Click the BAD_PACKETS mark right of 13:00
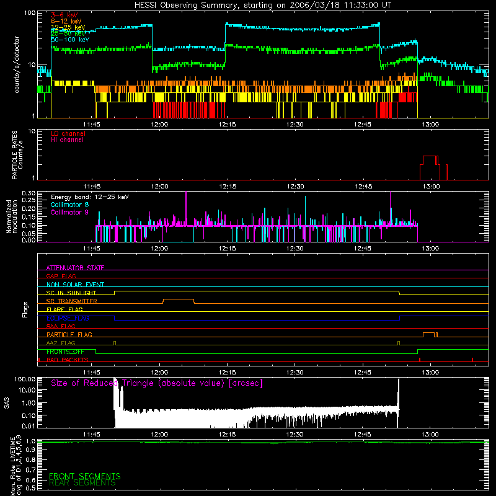The image size is (496, 496). point(472,360)
